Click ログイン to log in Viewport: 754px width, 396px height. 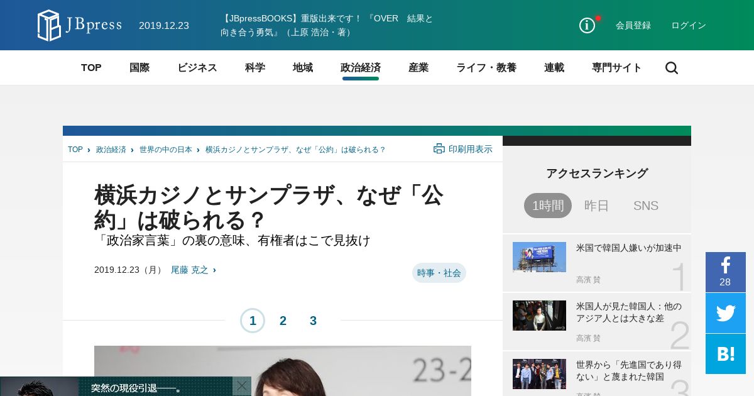(x=689, y=25)
